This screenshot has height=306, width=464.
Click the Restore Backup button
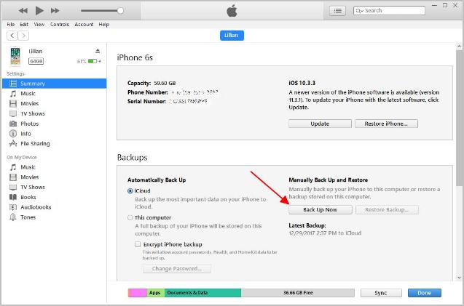click(387, 210)
